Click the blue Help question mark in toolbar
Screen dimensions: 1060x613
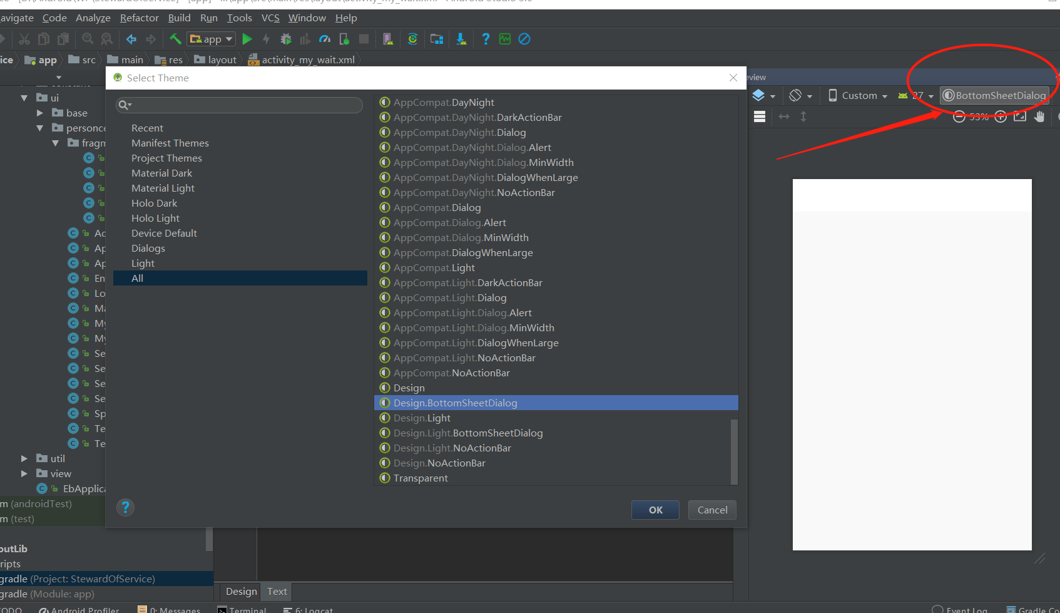[486, 39]
